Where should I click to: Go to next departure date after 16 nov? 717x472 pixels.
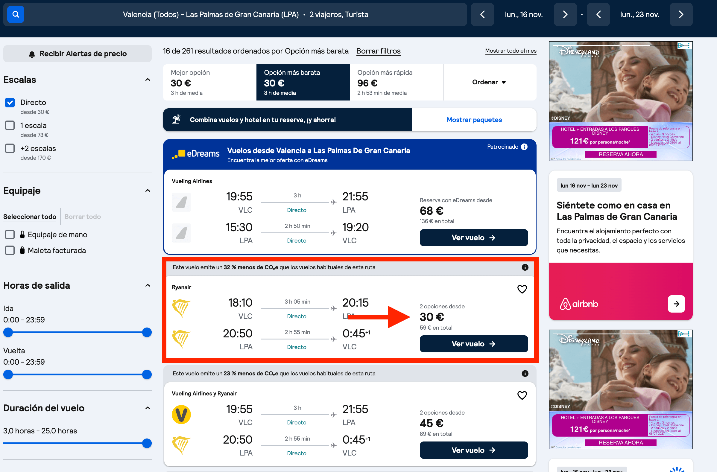click(x=565, y=14)
